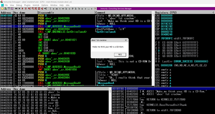Image resolution: width=215 pixels, height=114 pixels.
Task: Show Memory map via 'm' button
Action: click(x=57, y=9)
